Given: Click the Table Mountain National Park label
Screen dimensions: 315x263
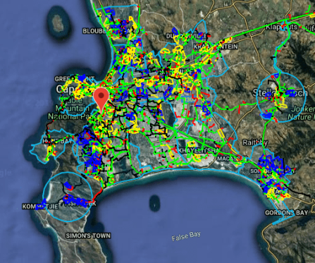Looking at the screenshot, I should click(68, 109).
